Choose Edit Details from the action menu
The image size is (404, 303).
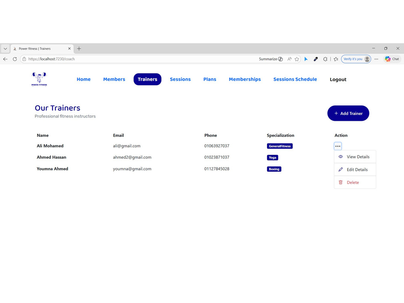[x=355, y=170]
